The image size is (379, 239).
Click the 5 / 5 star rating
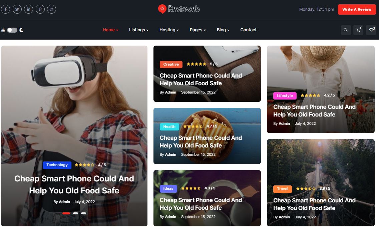coord(202,64)
